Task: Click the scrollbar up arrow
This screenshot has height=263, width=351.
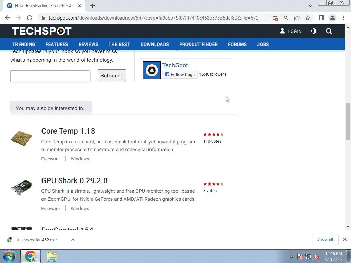Action: (x=348, y=27)
